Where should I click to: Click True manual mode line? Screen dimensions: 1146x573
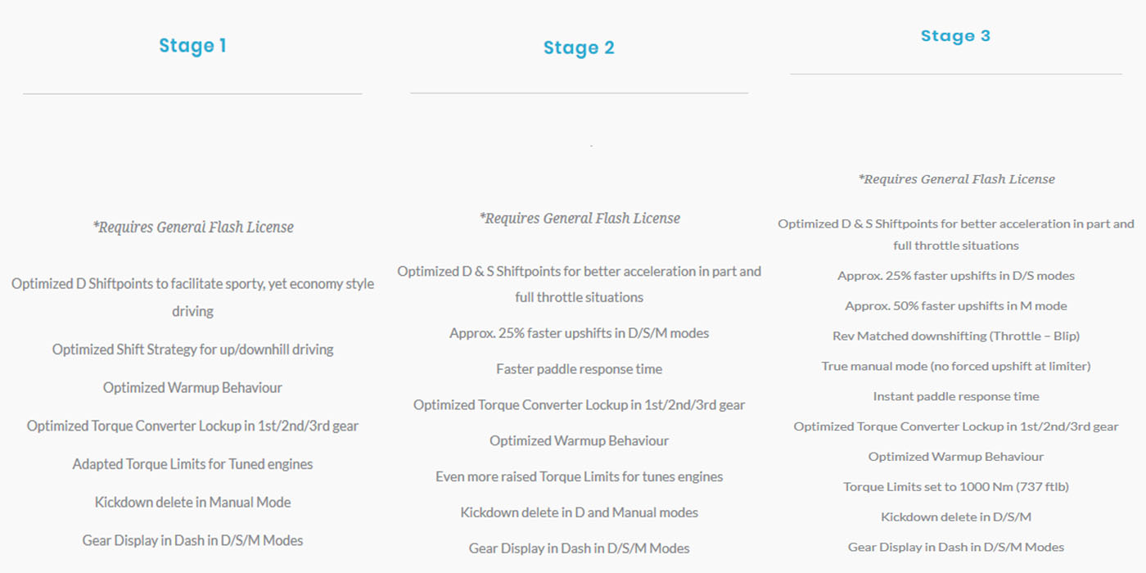956,366
